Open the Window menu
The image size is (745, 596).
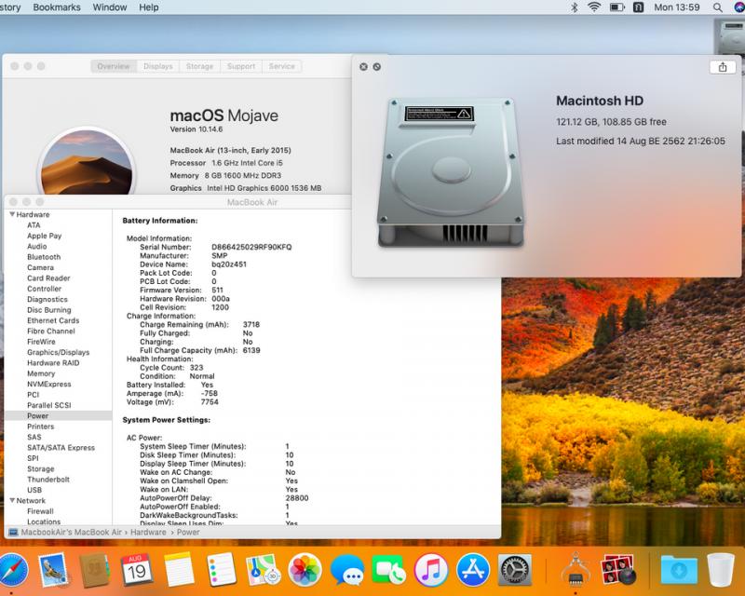tap(110, 7)
